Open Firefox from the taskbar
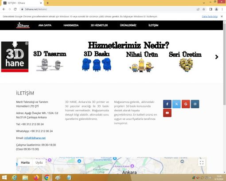This screenshot has width=226, height=181. point(36,177)
